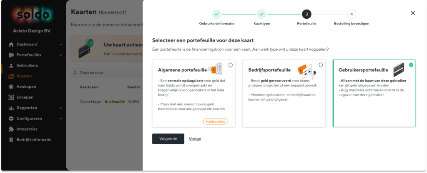427x173 pixels.
Task: Click the Volgende button
Action: (x=168, y=139)
